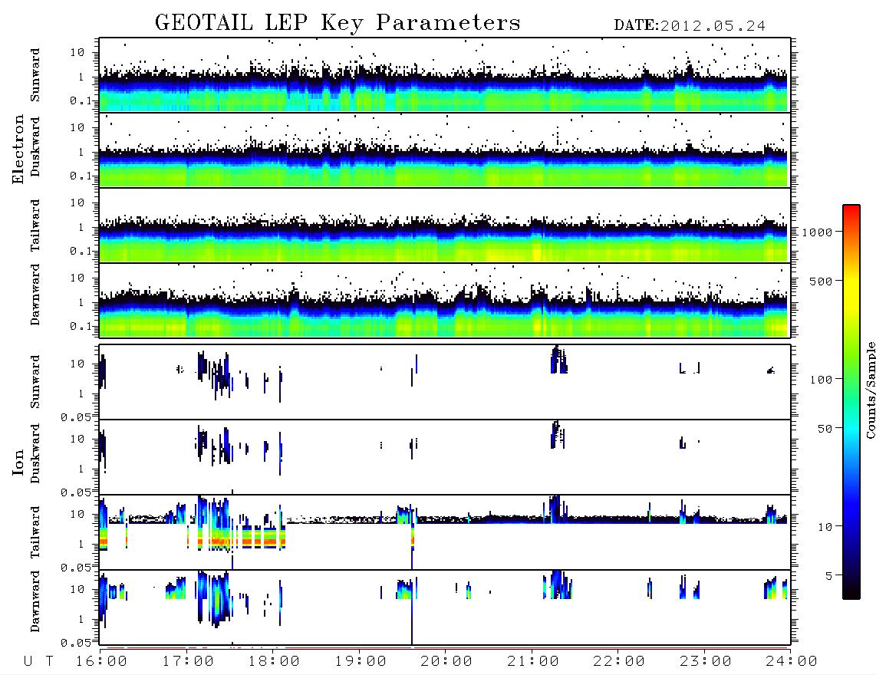Click the 0.05 tick of Ion Dawnward panel

coord(76,643)
